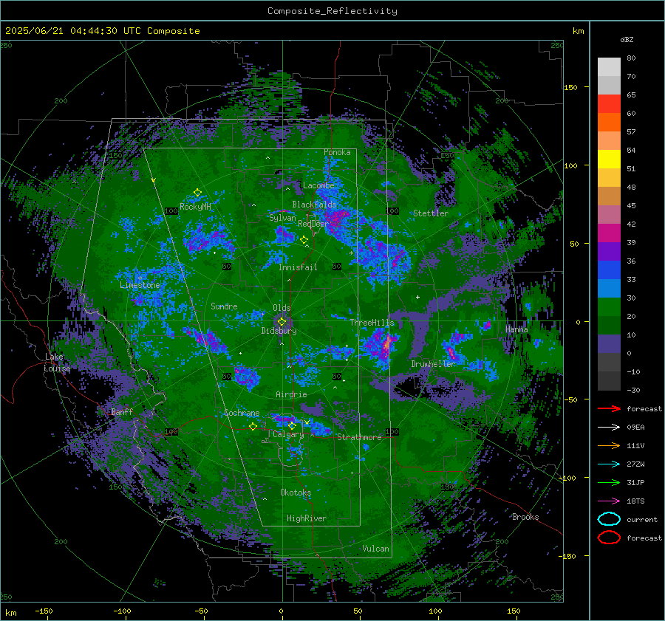
Task: Click the Vulcan town label
Action: pos(375,549)
